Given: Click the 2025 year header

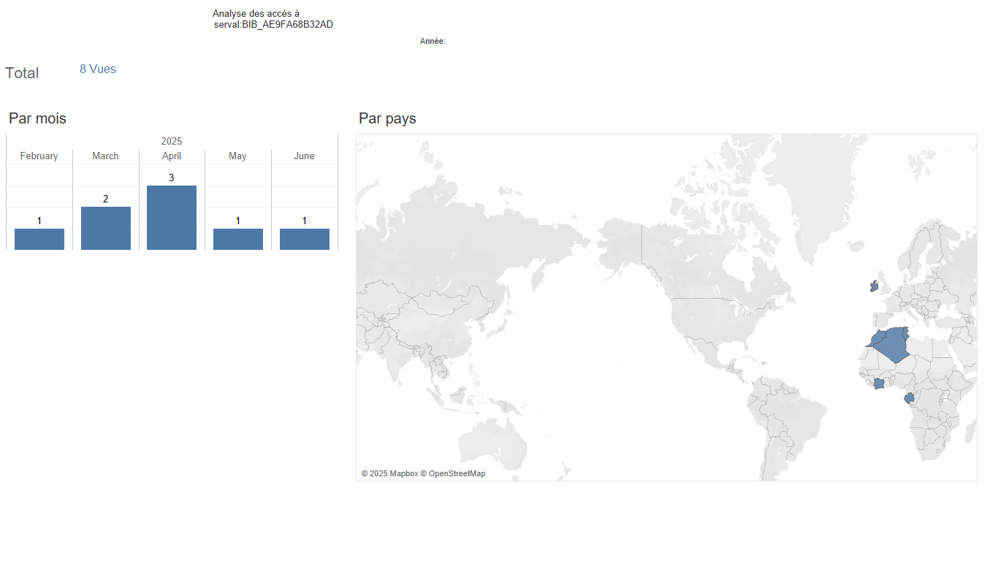Looking at the screenshot, I should point(172,141).
